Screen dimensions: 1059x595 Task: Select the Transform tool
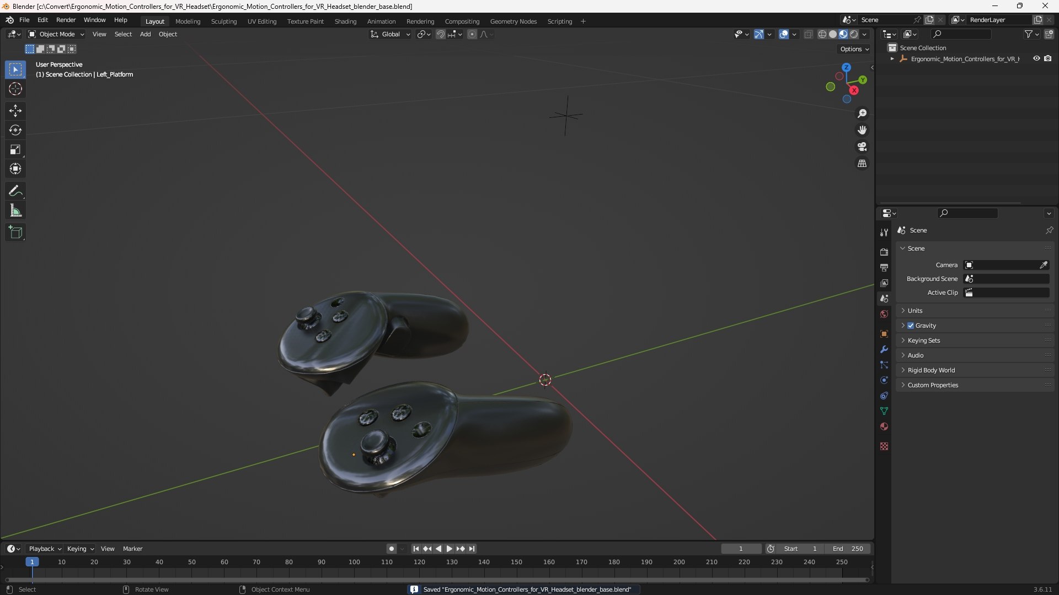click(x=15, y=169)
